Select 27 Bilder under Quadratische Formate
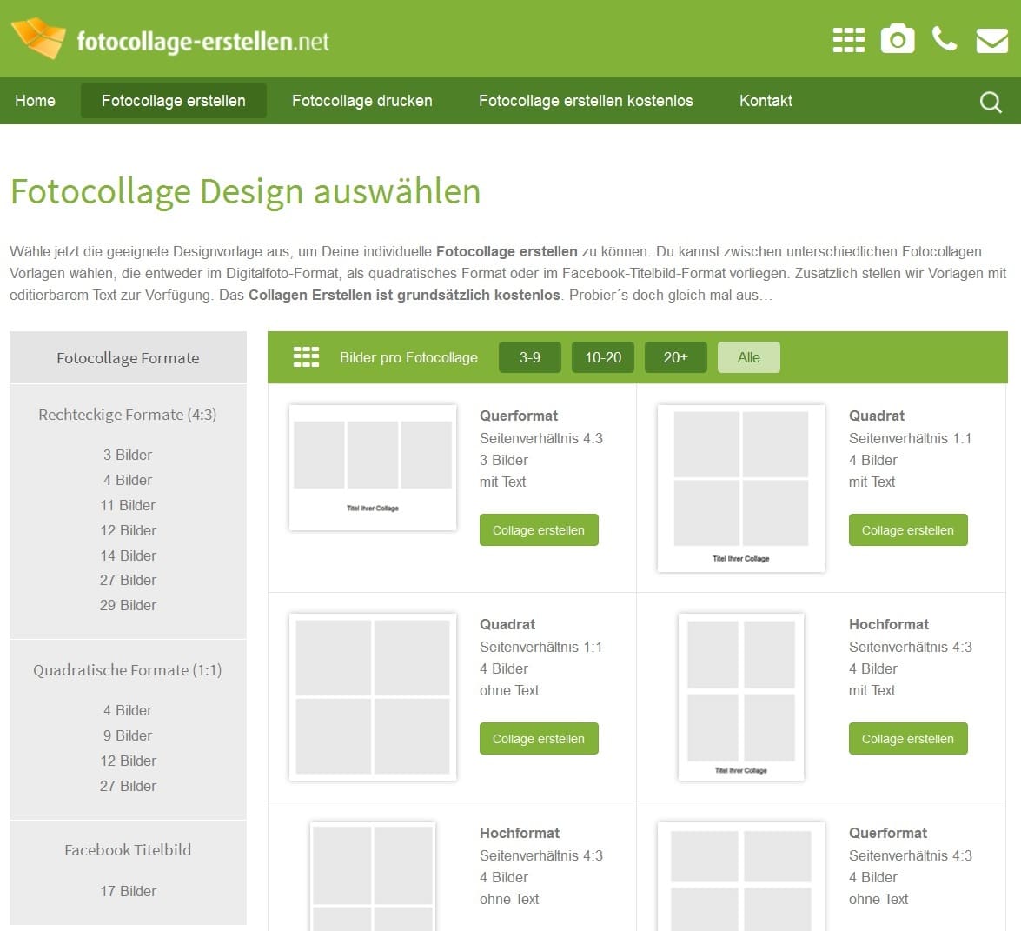Image resolution: width=1021 pixels, height=931 pixels. tap(128, 787)
